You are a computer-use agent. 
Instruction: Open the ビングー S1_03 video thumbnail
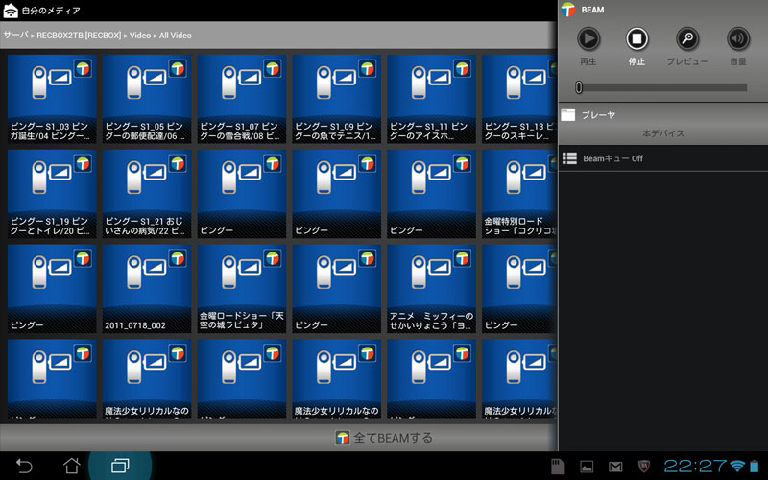coord(52,98)
